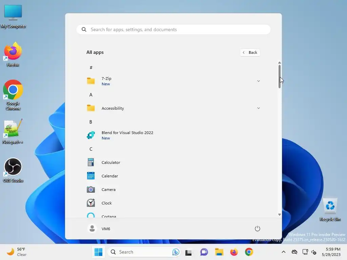
Task: Expand the 7-Zip folder chevron
Action: tap(258, 81)
